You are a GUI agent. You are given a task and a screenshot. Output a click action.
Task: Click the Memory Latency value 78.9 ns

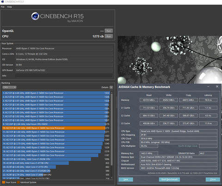(208, 100)
